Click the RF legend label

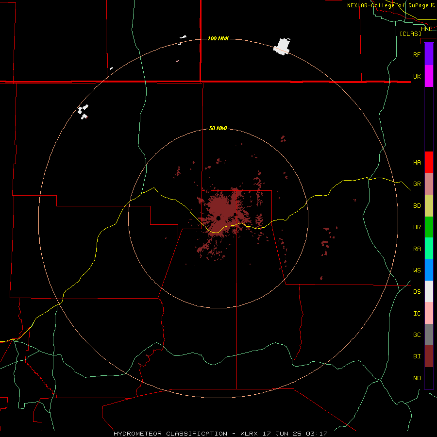(x=417, y=54)
